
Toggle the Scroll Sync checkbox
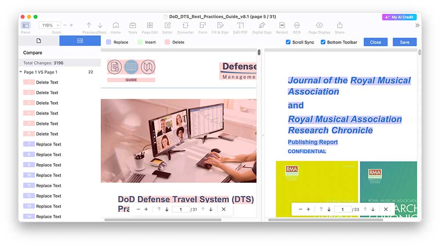tap(288, 42)
